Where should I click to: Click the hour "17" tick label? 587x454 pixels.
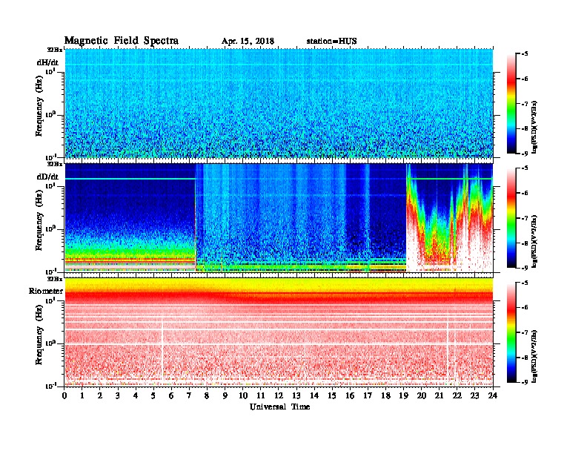point(368,395)
